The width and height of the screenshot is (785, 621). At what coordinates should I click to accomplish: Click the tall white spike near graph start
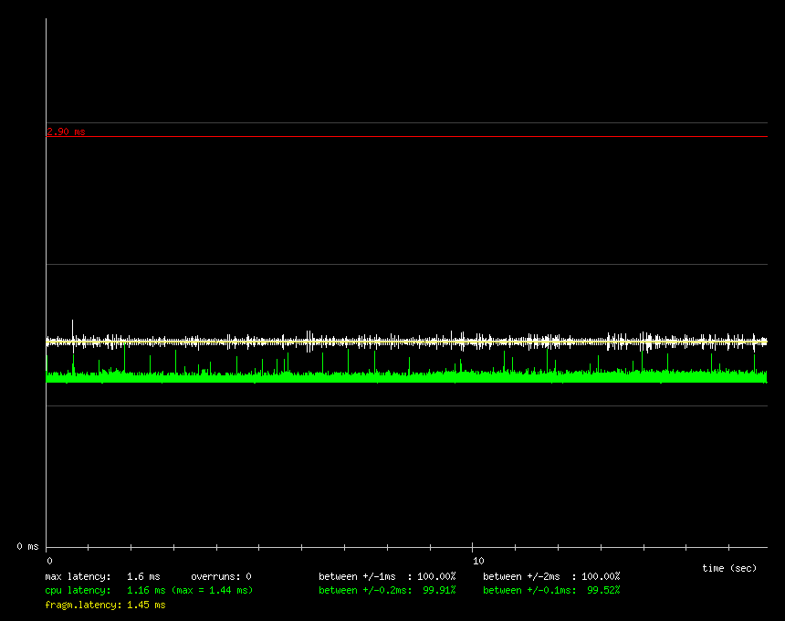click(x=72, y=327)
